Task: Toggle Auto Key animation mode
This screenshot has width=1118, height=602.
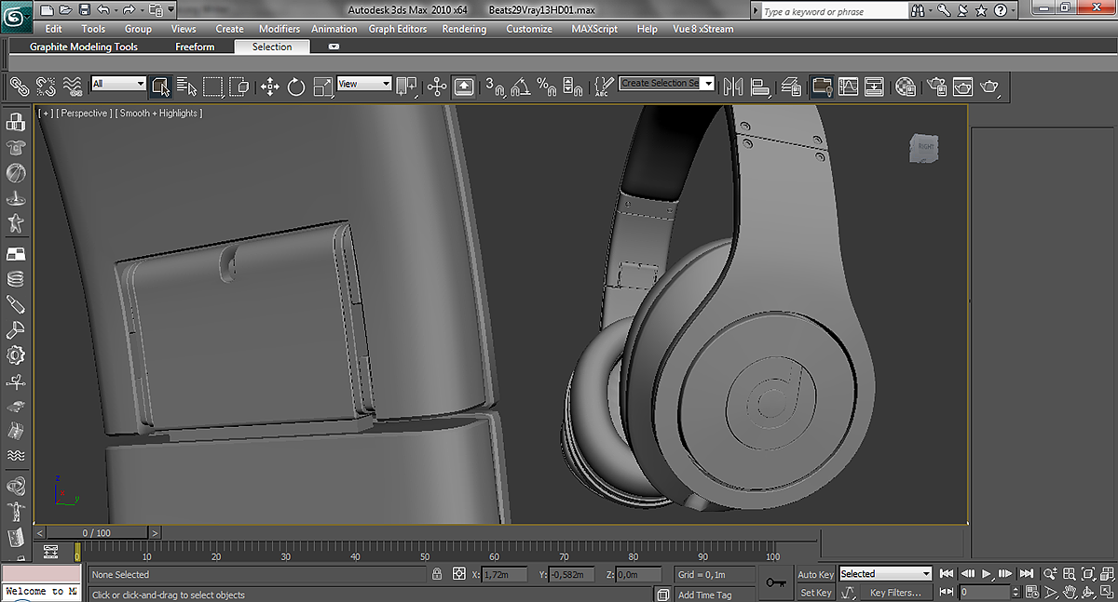Action: [815, 574]
